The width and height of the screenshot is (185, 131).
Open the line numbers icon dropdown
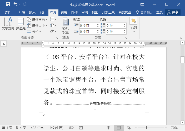pos(53,25)
